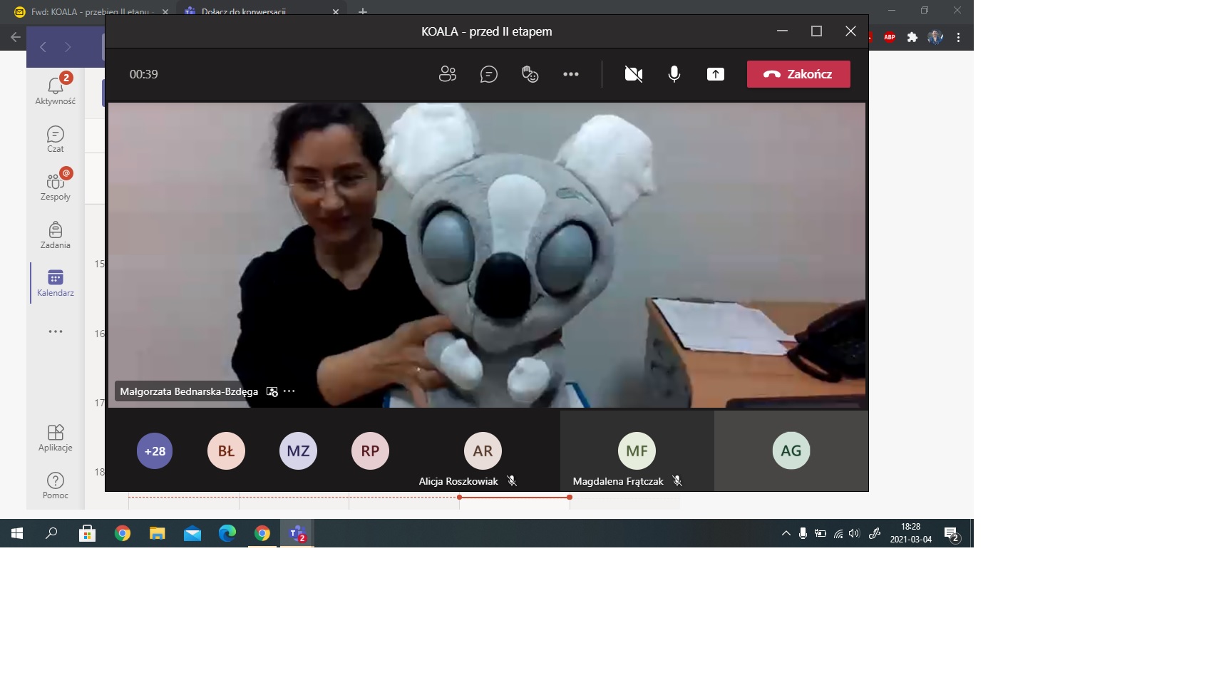Open Aplikacje in the Teams sidebar
This screenshot has height=690, width=1219.
click(56, 438)
